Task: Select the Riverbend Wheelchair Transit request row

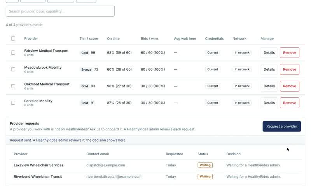Action: pyautogui.click(x=155, y=177)
